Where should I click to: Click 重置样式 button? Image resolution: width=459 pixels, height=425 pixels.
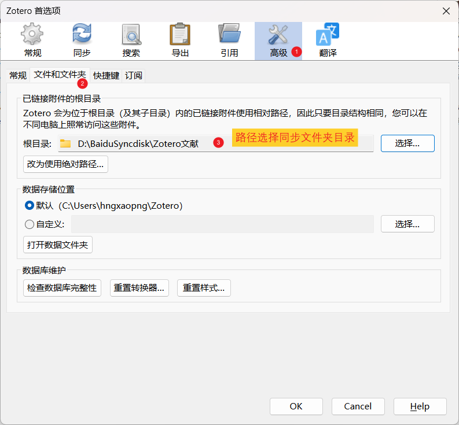point(204,288)
